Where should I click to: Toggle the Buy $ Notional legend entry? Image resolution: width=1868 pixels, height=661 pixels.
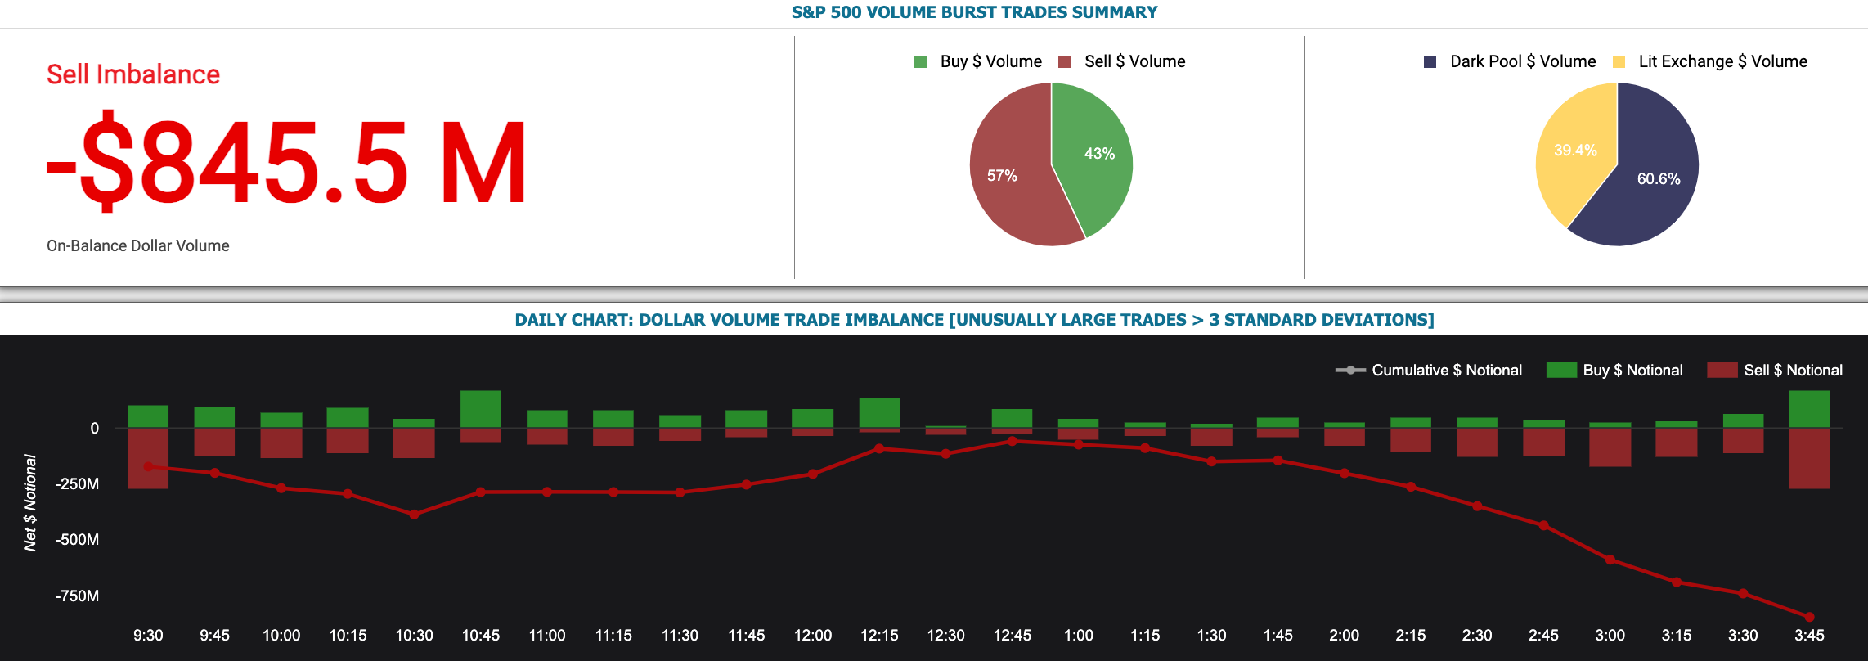point(1614,370)
